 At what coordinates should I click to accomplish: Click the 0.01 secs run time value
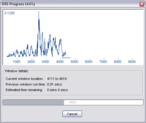(x=54, y=84)
